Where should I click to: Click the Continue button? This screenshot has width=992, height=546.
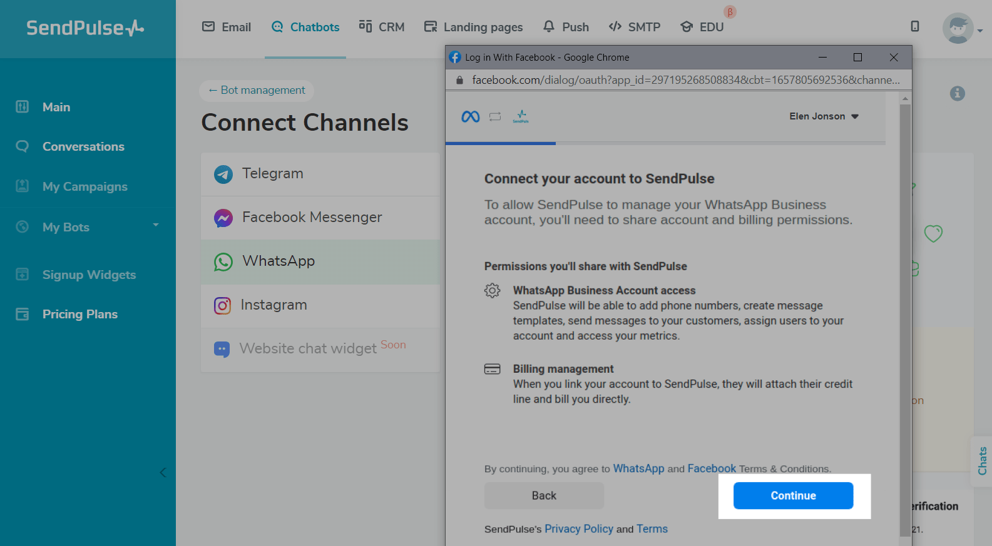point(793,495)
